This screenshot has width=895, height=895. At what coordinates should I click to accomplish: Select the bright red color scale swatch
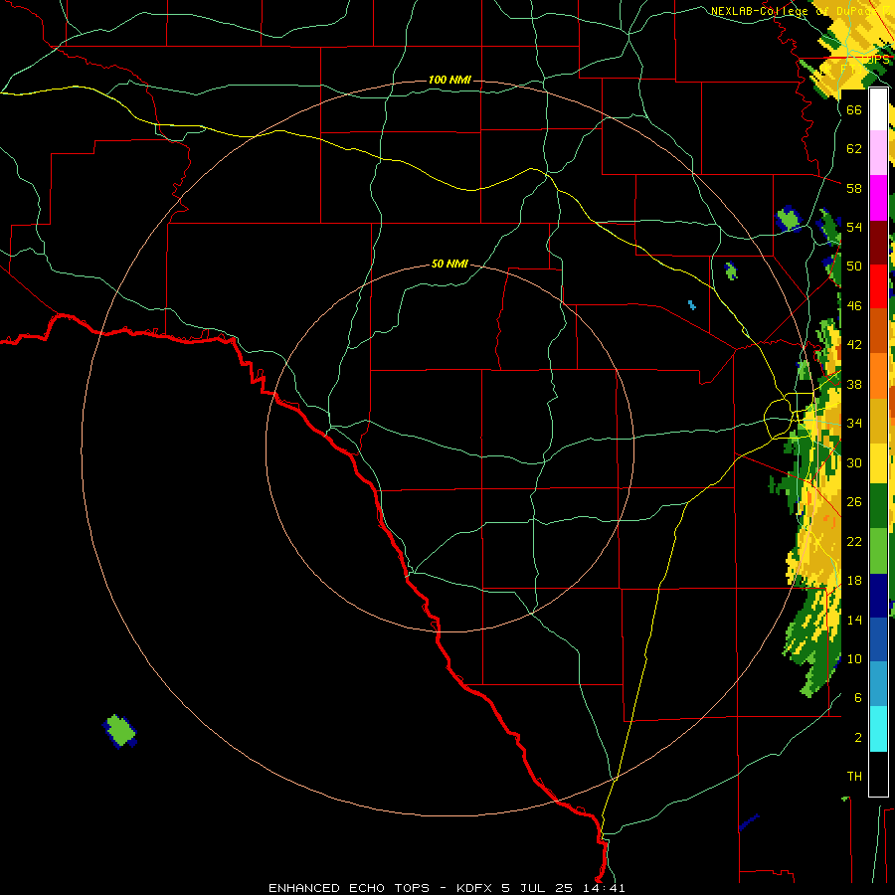tap(878, 286)
